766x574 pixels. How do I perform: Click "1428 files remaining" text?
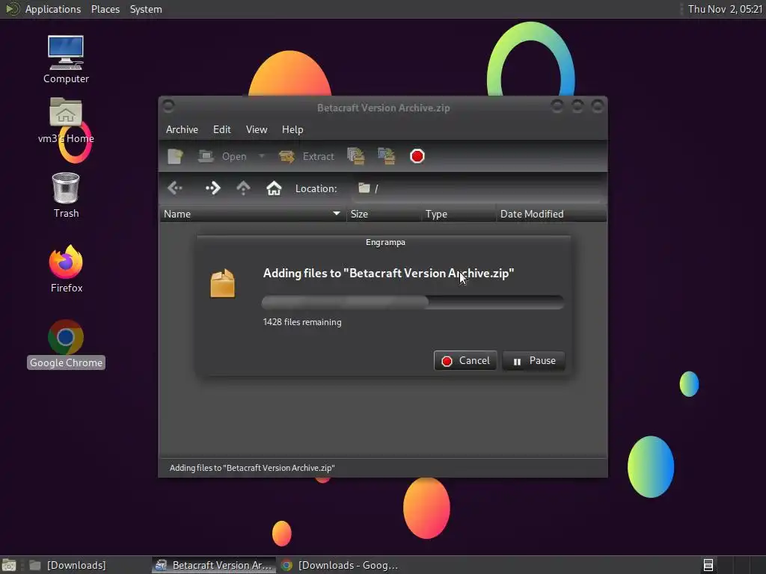point(302,322)
